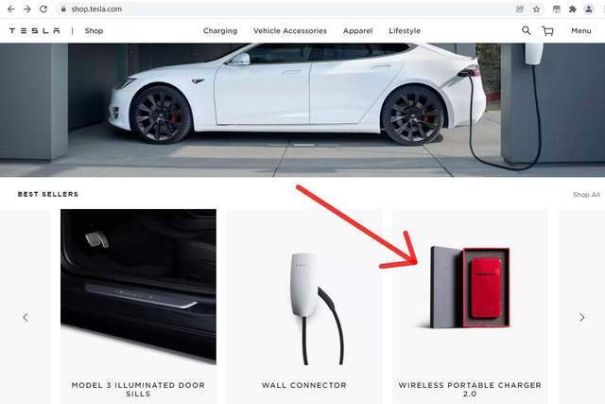
Task: Reload the page with refresh icon
Action: click(x=43, y=9)
